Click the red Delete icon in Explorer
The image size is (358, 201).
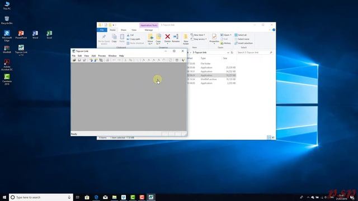click(168, 36)
